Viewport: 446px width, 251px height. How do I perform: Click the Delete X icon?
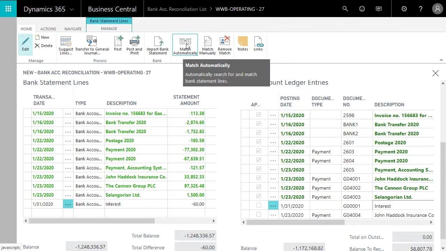[x=37, y=46]
